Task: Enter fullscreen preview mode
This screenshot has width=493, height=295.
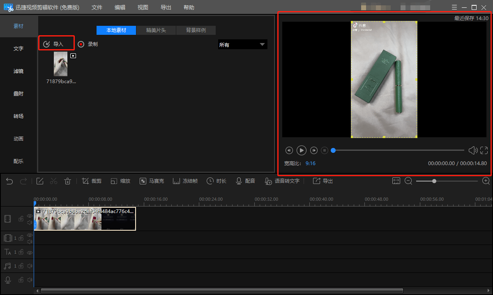Action: coord(484,150)
